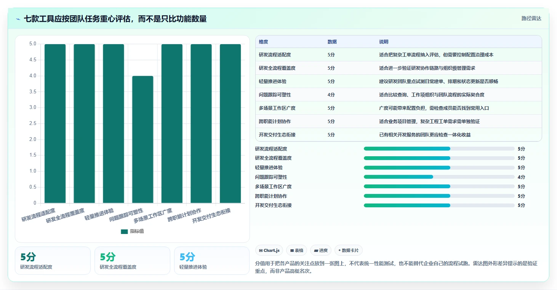Click the 多场景工作区广度 bar in the chart
The width and height of the screenshot is (557, 290).
click(x=172, y=123)
